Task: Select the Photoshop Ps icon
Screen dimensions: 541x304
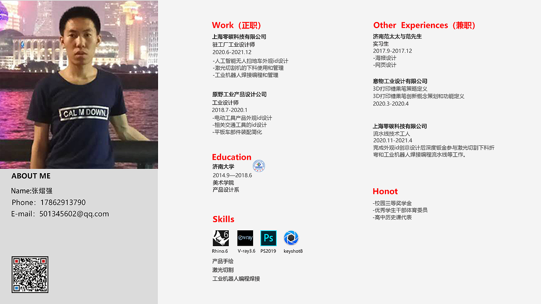Action: [x=269, y=238]
